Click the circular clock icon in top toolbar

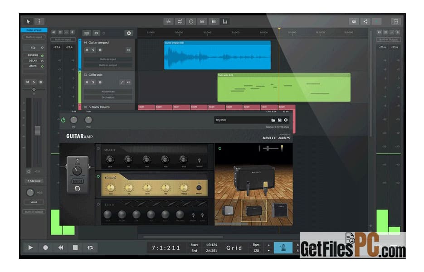point(191,22)
